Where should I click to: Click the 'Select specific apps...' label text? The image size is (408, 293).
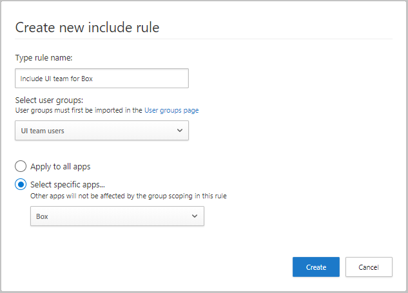click(67, 185)
